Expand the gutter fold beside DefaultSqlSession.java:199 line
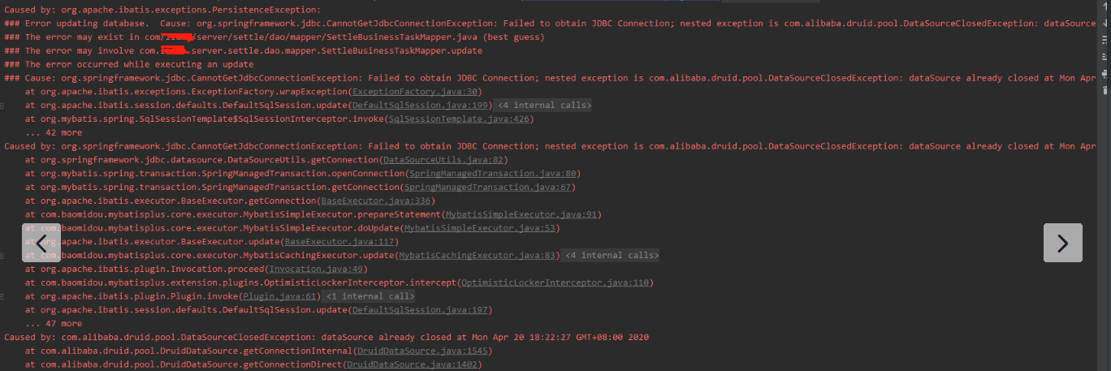The width and height of the screenshot is (1111, 371). pyautogui.click(x=3, y=106)
